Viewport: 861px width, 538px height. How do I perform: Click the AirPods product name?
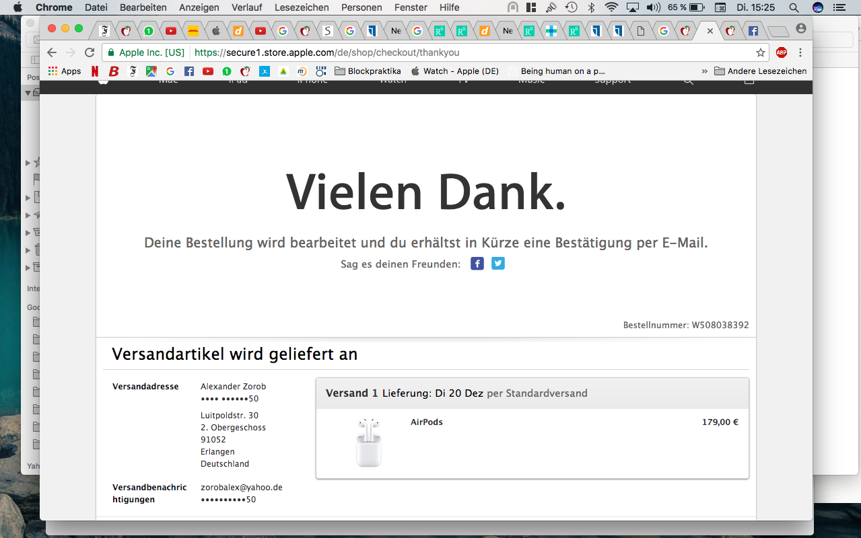click(x=427, y=422)
